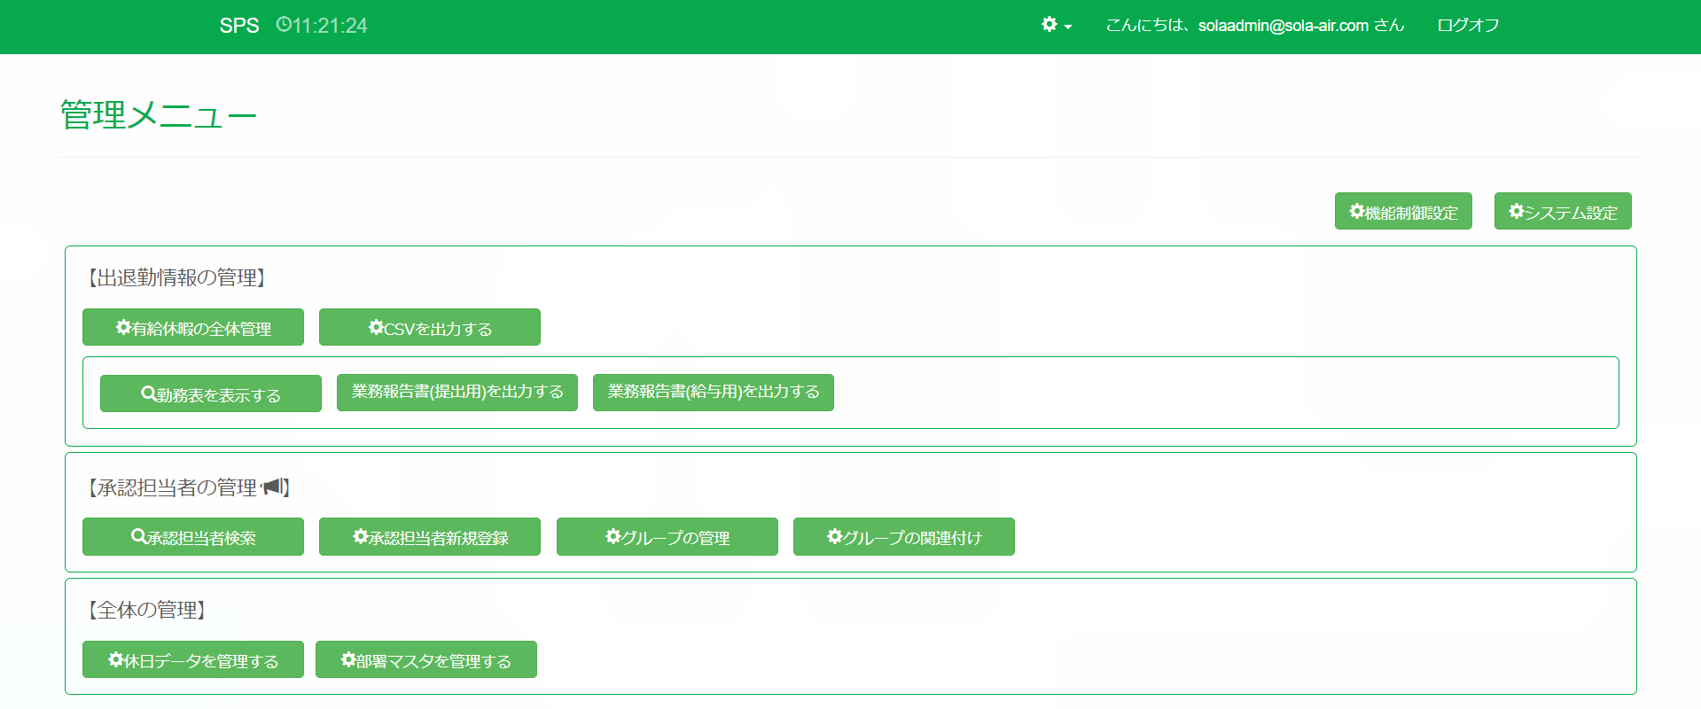Click gear icon on グループの管理 button
The image size is (1701, 709).
tap(613, 536)
